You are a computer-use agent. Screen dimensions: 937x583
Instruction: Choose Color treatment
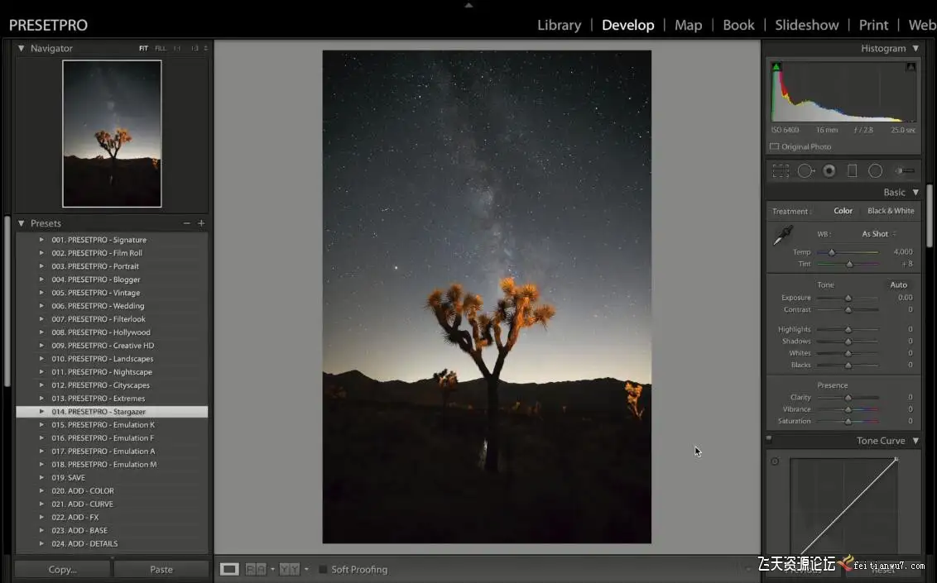pos(843,211)
